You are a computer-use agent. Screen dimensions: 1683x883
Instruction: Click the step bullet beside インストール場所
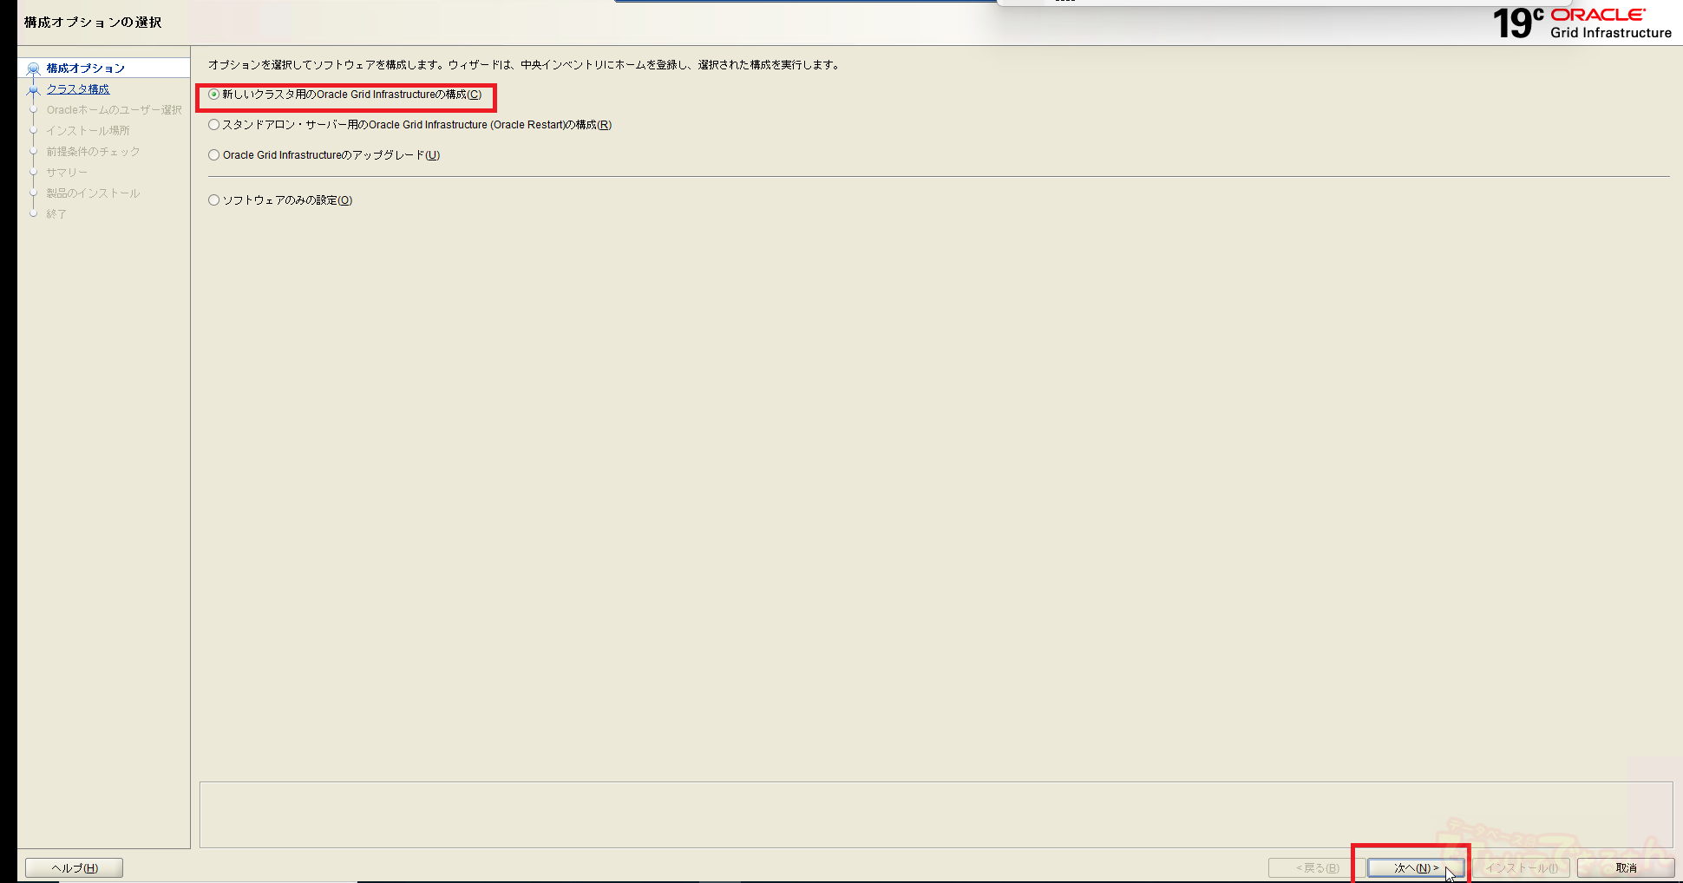(34, 131)
